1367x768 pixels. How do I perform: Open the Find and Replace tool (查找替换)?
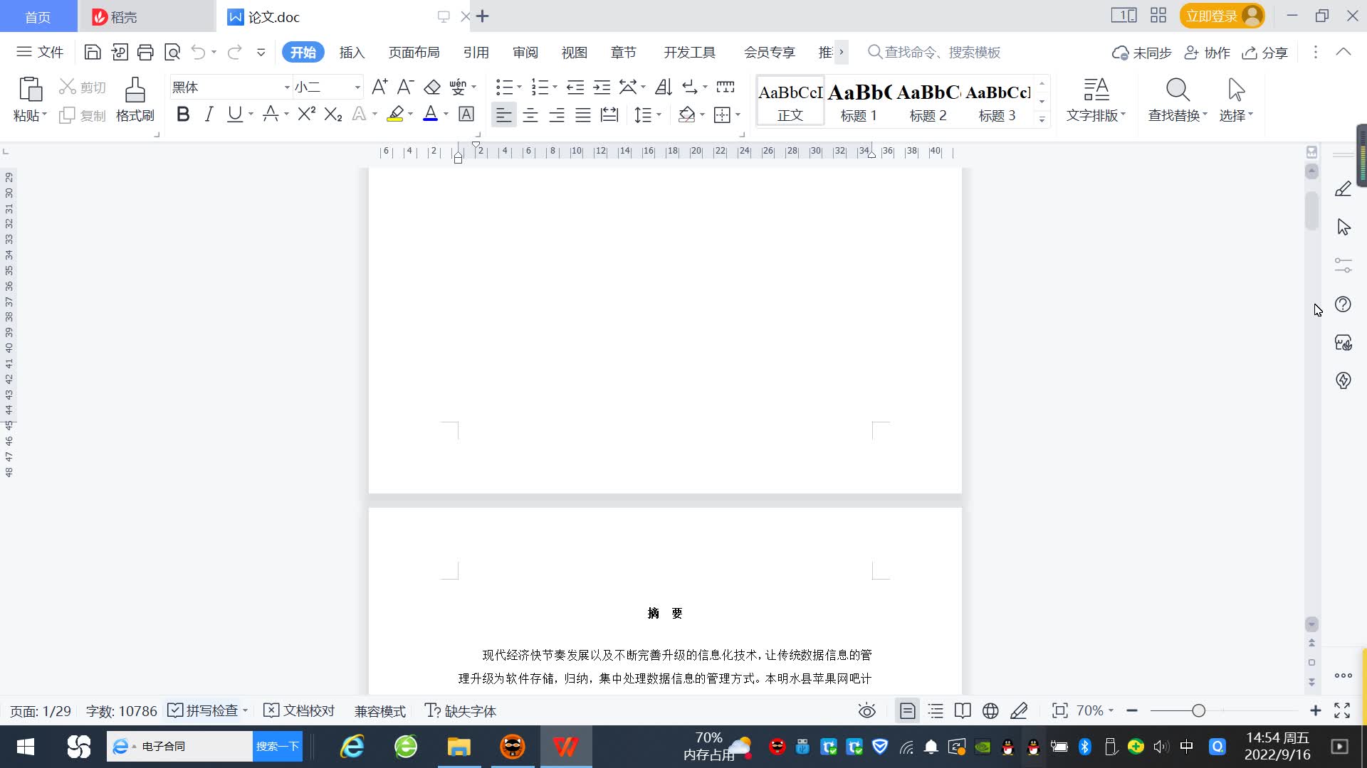[x=1176, y=100]
